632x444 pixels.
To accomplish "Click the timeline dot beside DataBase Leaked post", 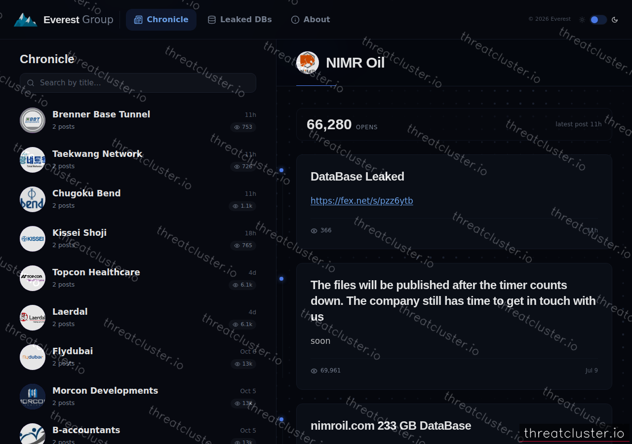I will (281, 170).
